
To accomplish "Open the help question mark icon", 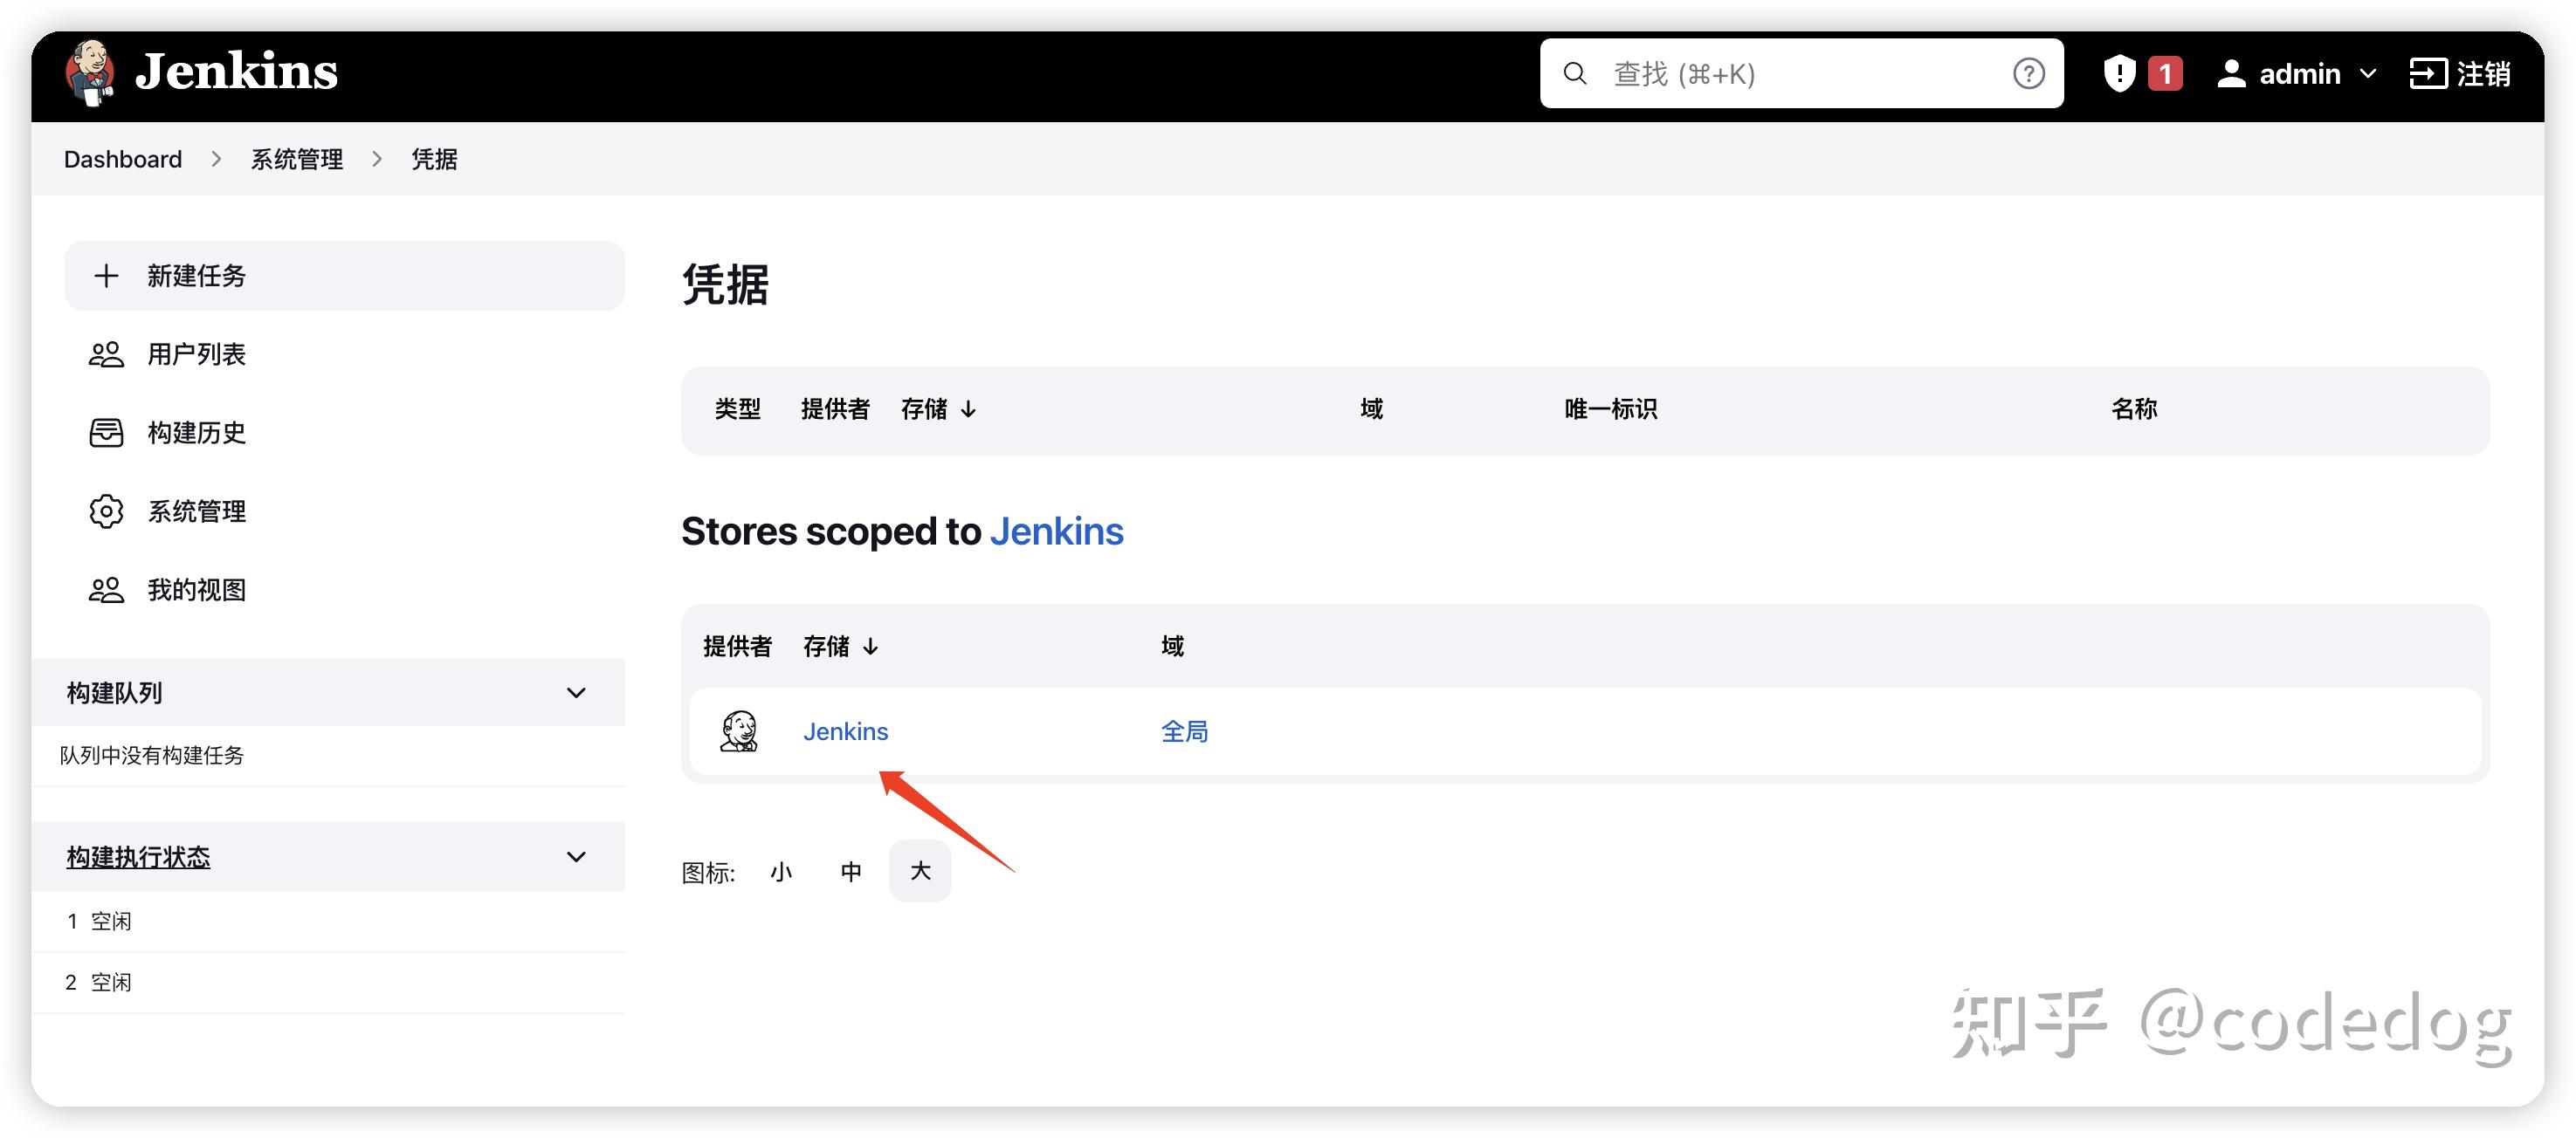I will 2029,73.
